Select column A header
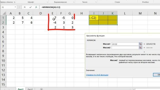This screenshot has width=160, height=90. [x=11, y=13]
